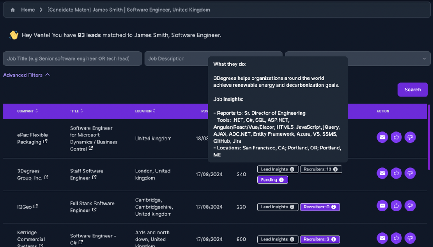Viewport: 433px width, 247px height.
Task: Focus the Job Title input field
Action: pos(72,58)
